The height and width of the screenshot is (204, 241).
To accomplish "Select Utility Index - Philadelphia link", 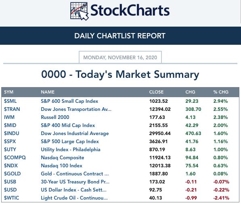I will (71, 150).
